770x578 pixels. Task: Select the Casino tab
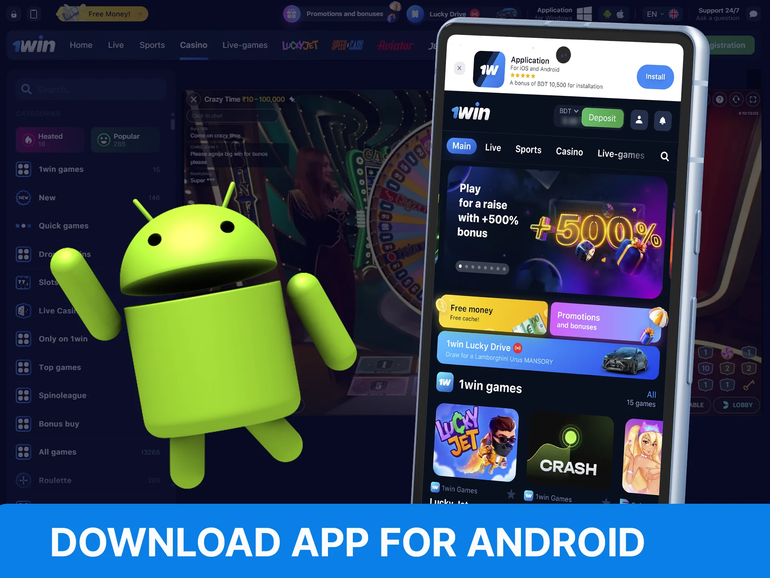coord(569,154)
